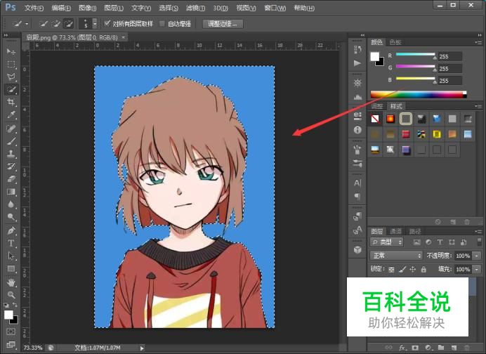Select the Pen tool
Viewport: 486px width, 354px height.
(x=11, y=230)
